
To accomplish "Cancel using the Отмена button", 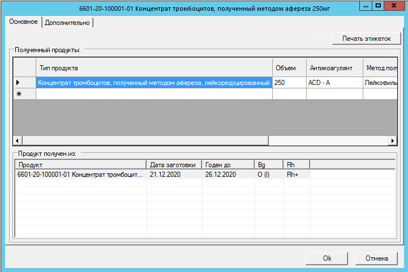I will pos(377,258).
